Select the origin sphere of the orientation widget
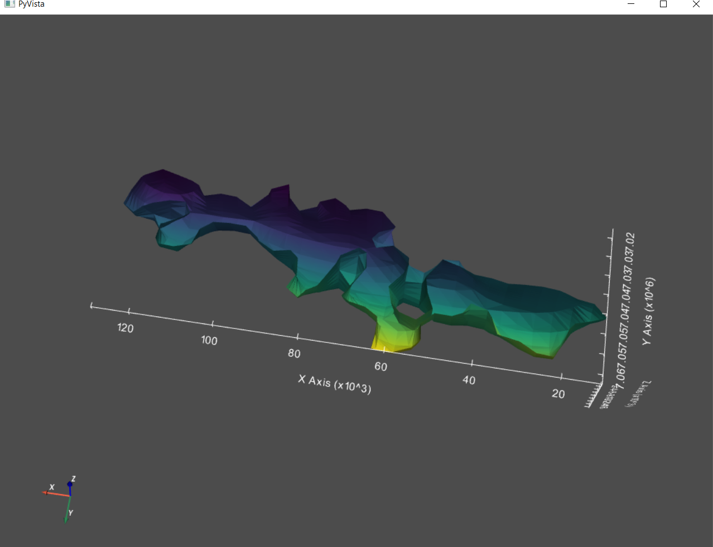The height and width of the screenshot is (547, 713). [x=69, y=495]
